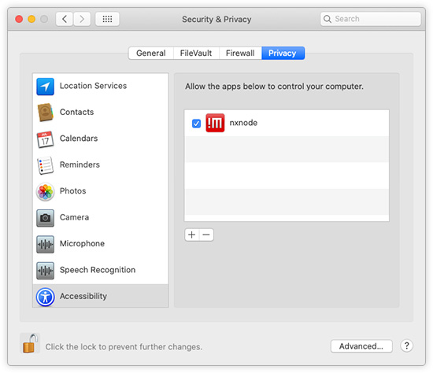
Task: Select the Camera privacy item
Action: point(101,217)
